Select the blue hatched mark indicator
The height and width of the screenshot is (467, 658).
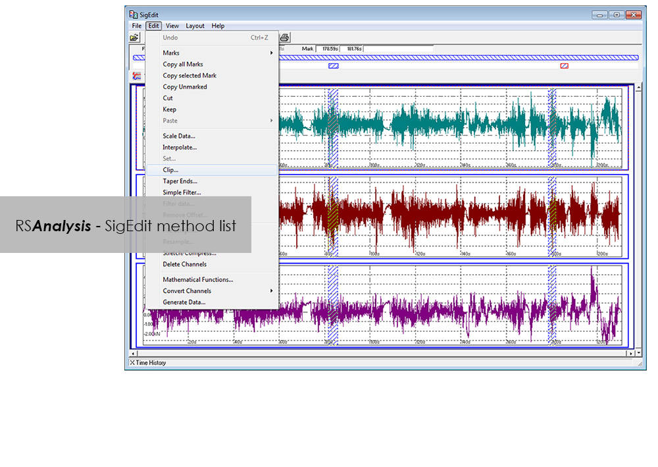tap(334, 65)
